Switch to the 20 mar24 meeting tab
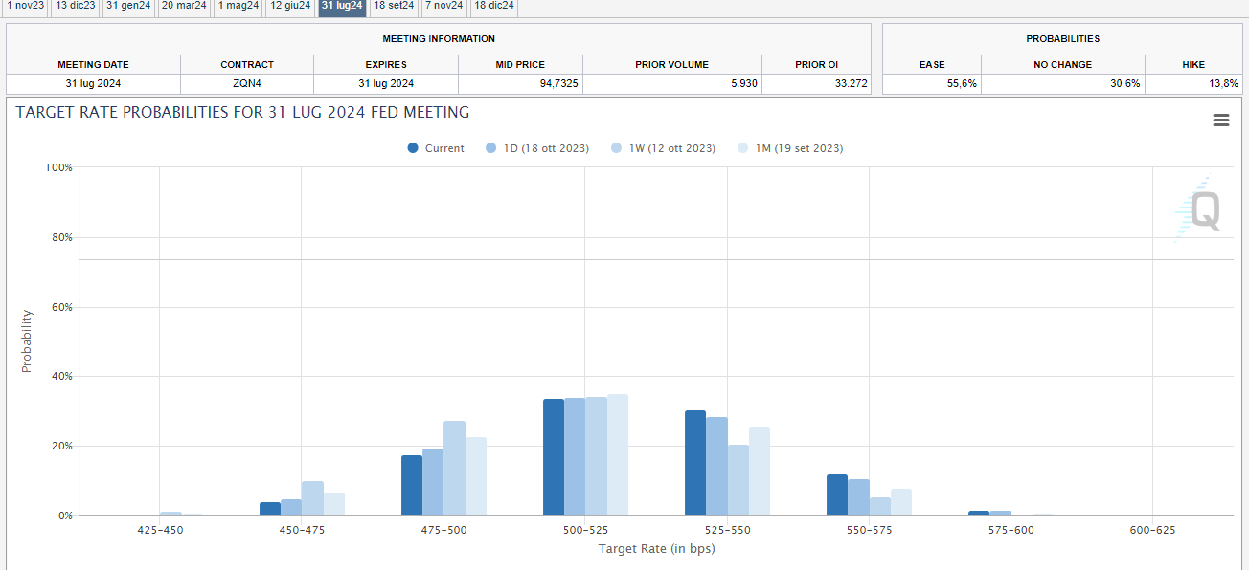Image resolution: width=1249 pixels, height=570 pixels. point(184,7)
